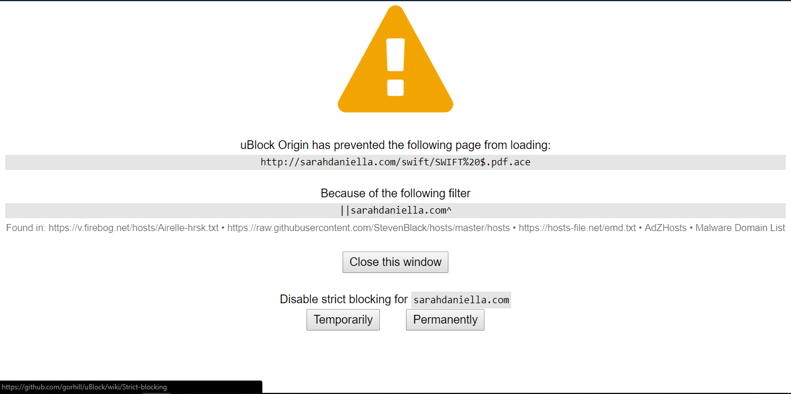Disable strict blocking Permanently

(445, 320)
